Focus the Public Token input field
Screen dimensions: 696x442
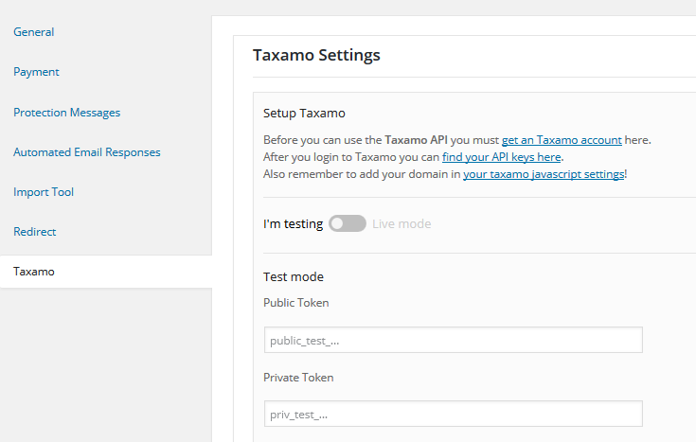[x=454, y=340]
